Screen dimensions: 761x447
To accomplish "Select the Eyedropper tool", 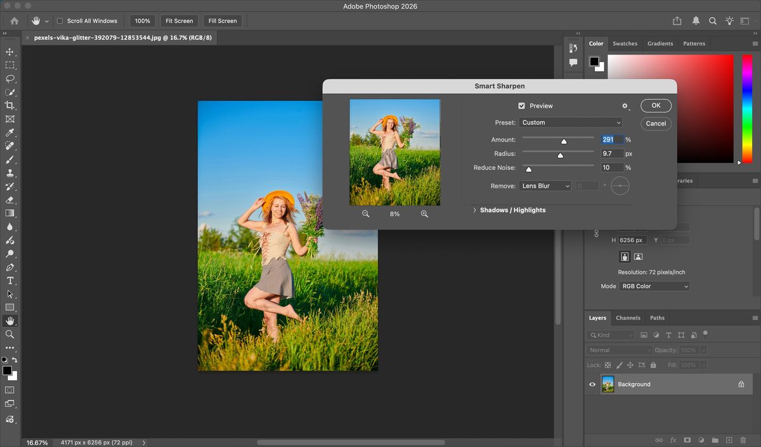I will (10, 133).
